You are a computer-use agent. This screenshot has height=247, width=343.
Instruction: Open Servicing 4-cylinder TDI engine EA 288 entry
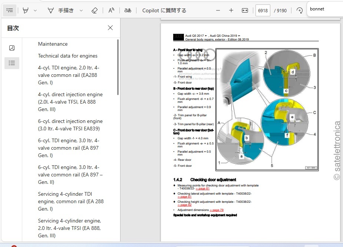pyautogui.click(x=71, y=201)
